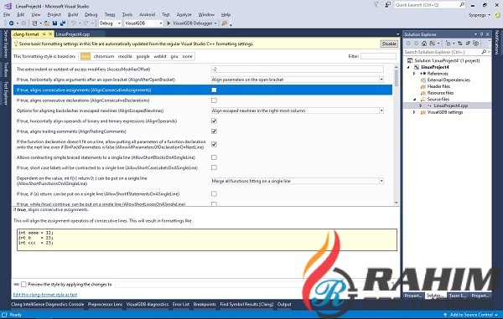Click the New Project toolbar icon
This screenshot has height=319, width=503.
click(34, 23)
